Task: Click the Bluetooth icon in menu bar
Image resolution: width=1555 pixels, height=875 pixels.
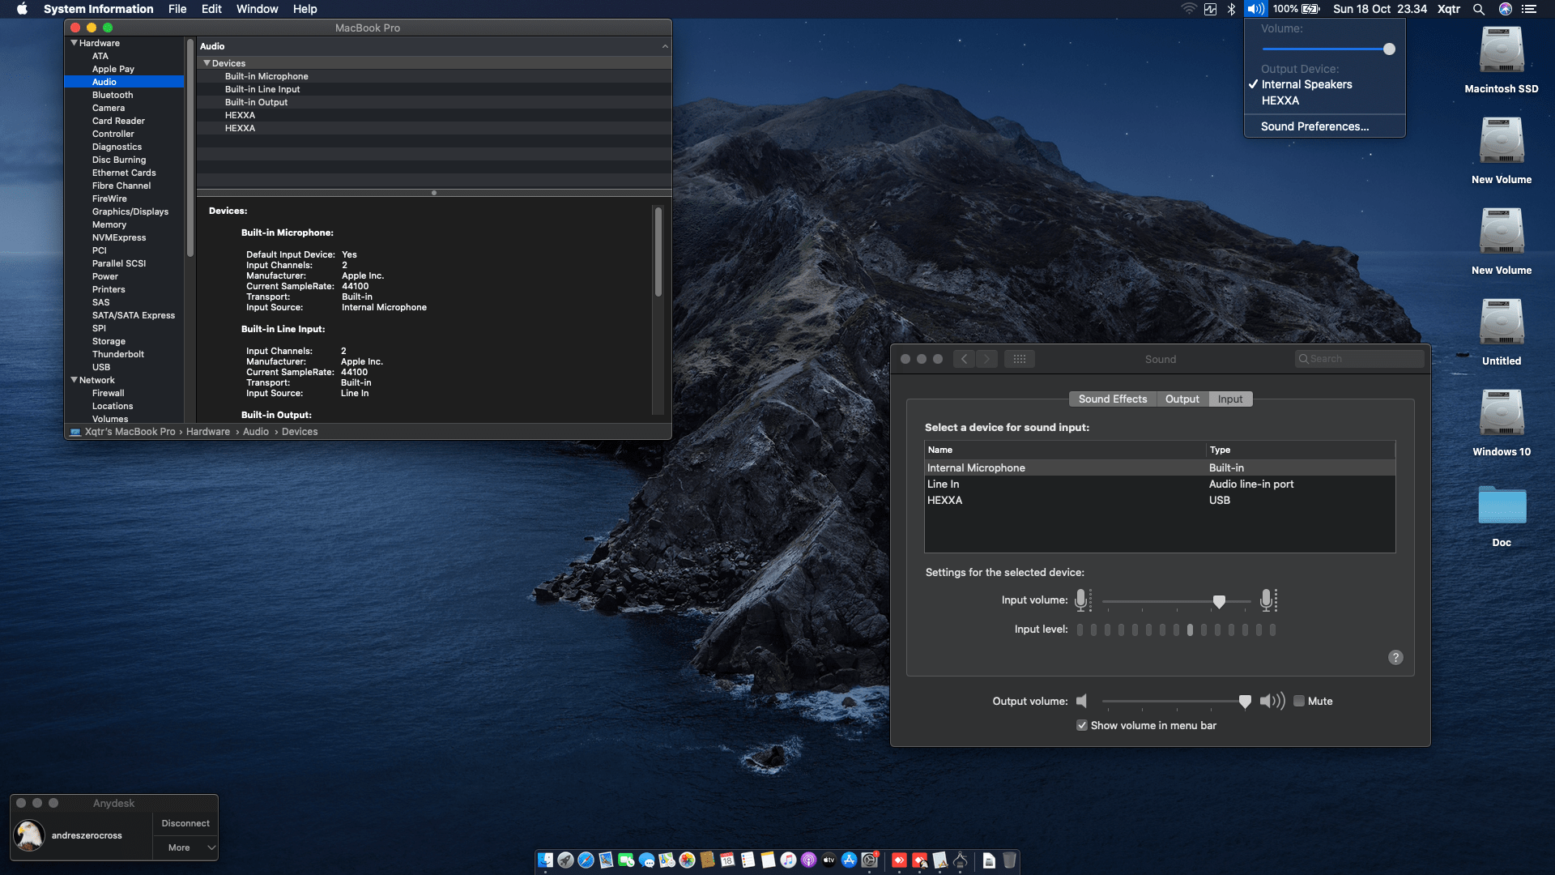Action: 1231,9
